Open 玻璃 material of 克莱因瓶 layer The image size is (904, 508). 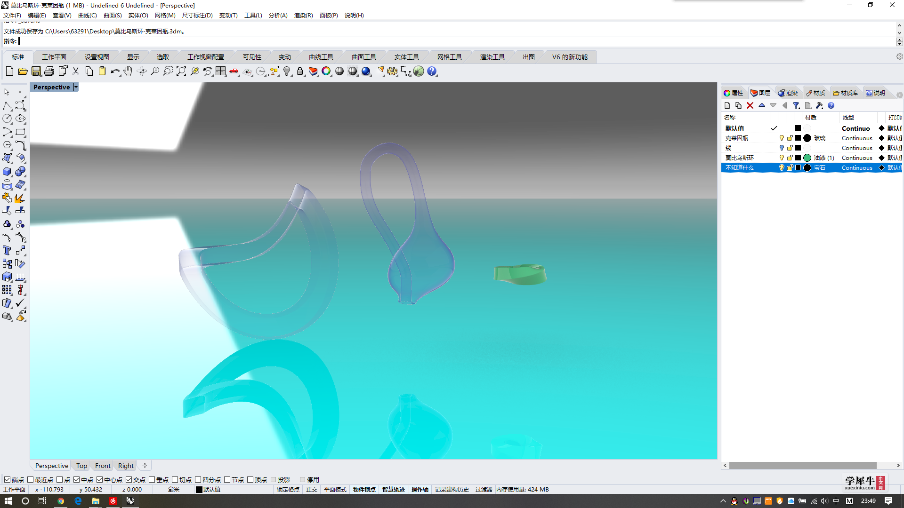pyautogui.click(x=820, y=138)
